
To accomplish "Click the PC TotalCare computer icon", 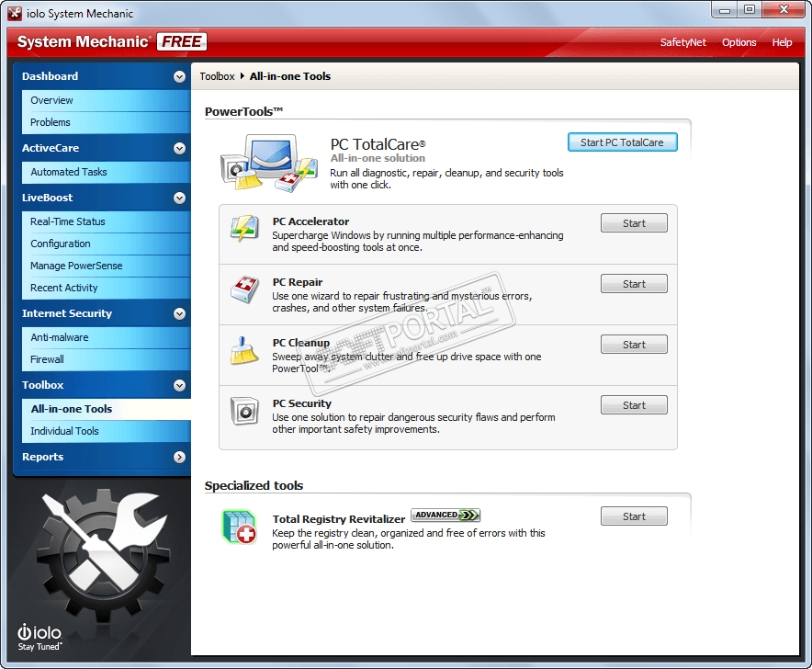I will pos(269,163).
